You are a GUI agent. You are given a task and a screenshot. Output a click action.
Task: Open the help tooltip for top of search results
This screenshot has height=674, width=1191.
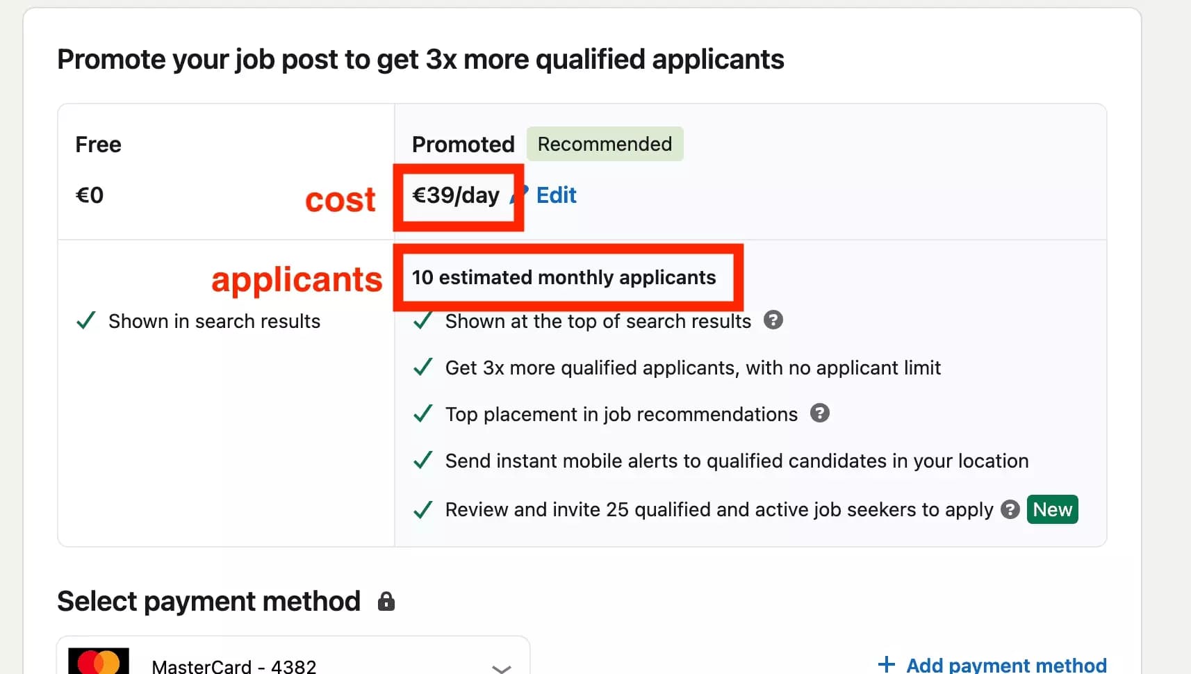(x=773, y=320)
